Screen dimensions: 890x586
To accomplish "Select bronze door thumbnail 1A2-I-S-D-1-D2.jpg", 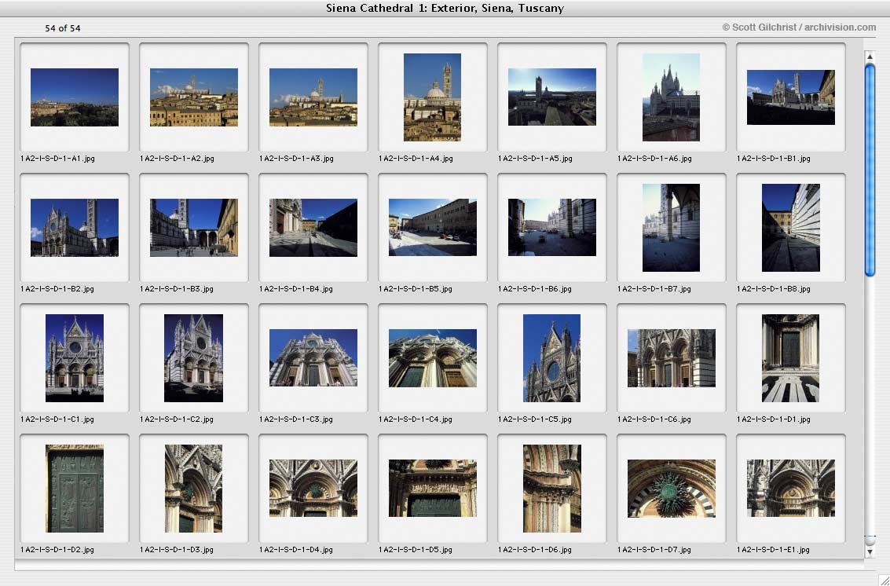I will coord(75,489).
